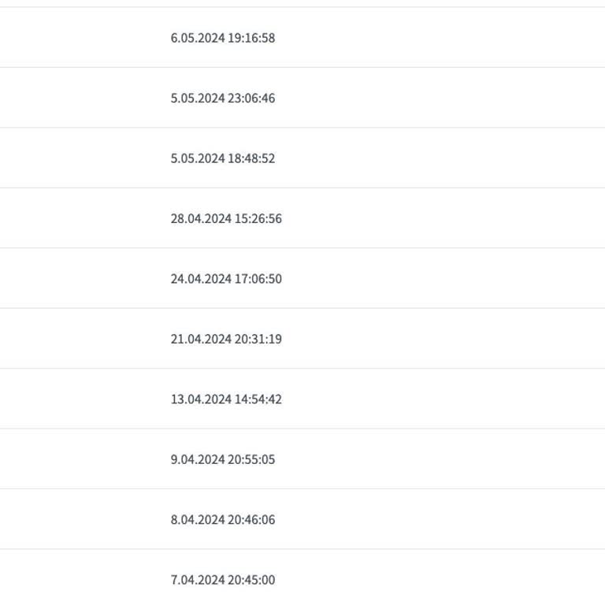Viewport: 605px width, 605px height.
Task: Select the 5.05.2024 date beside 23:06:46
Action: point(198,98)
